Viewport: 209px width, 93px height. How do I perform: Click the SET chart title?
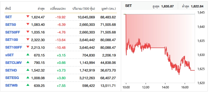click(128, 6)
